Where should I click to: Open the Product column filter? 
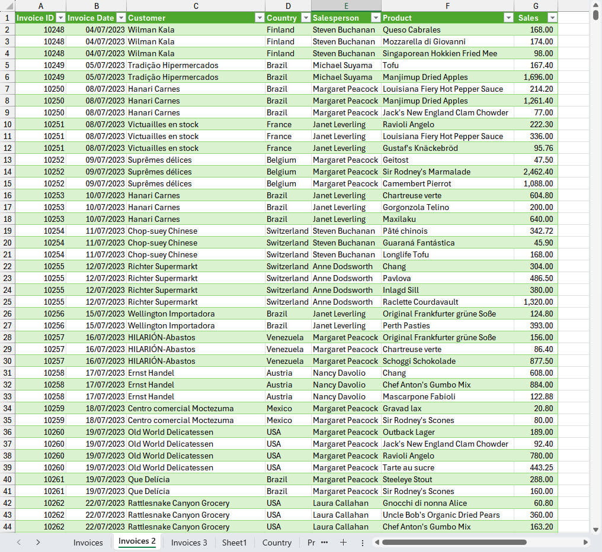508,18
